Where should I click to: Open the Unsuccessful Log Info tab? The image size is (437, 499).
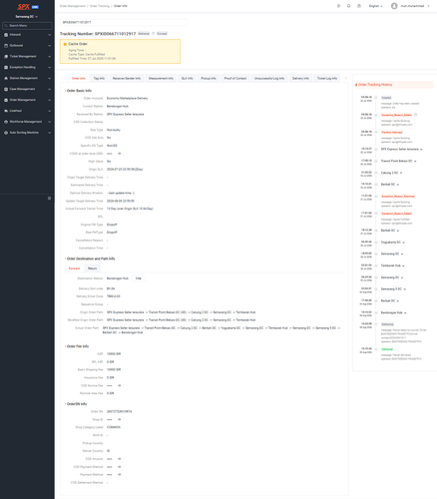[269, 78]
